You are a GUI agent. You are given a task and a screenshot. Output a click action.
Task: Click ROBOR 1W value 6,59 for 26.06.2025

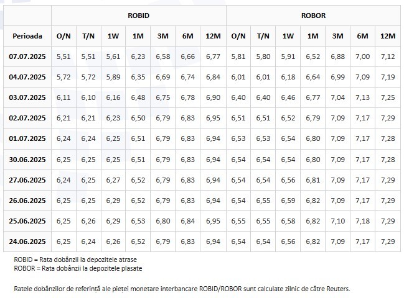point(288,201)
